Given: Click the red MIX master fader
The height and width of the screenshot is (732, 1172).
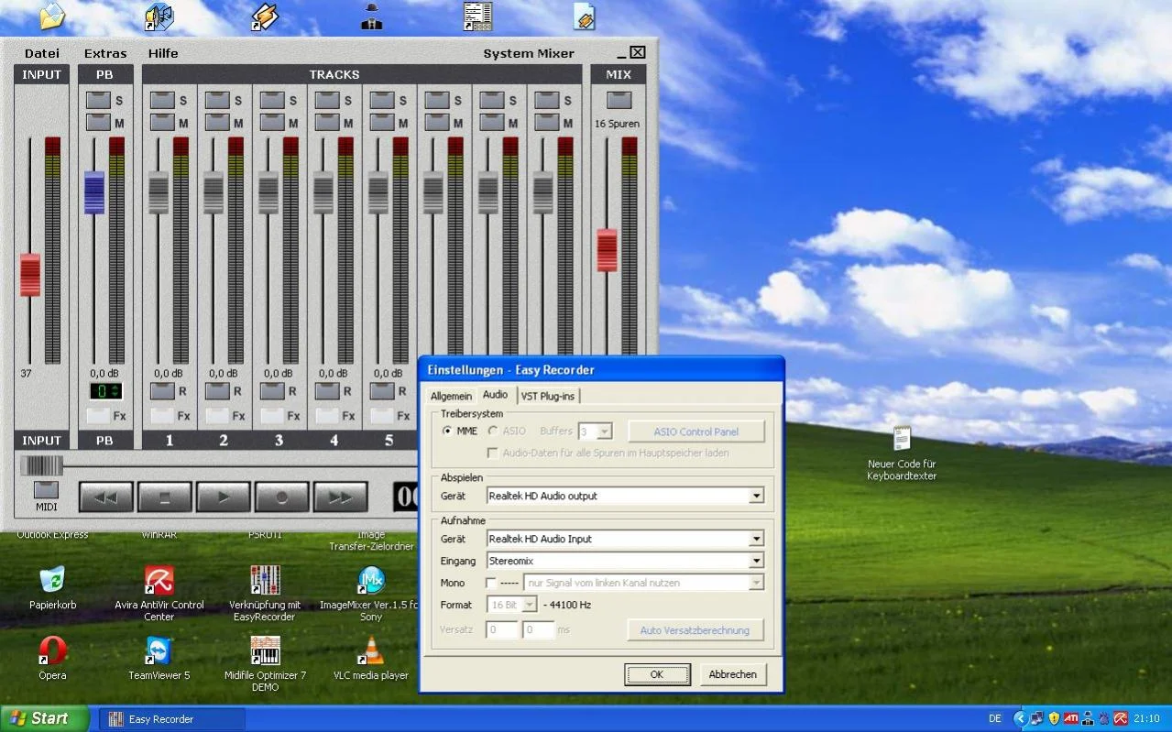Looking at the screenshot, I should pyautogui.click(x=607, y=250).
